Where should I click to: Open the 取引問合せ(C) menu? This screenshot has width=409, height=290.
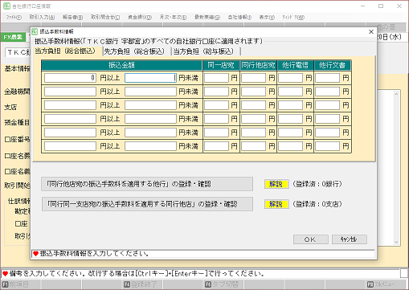105,17
